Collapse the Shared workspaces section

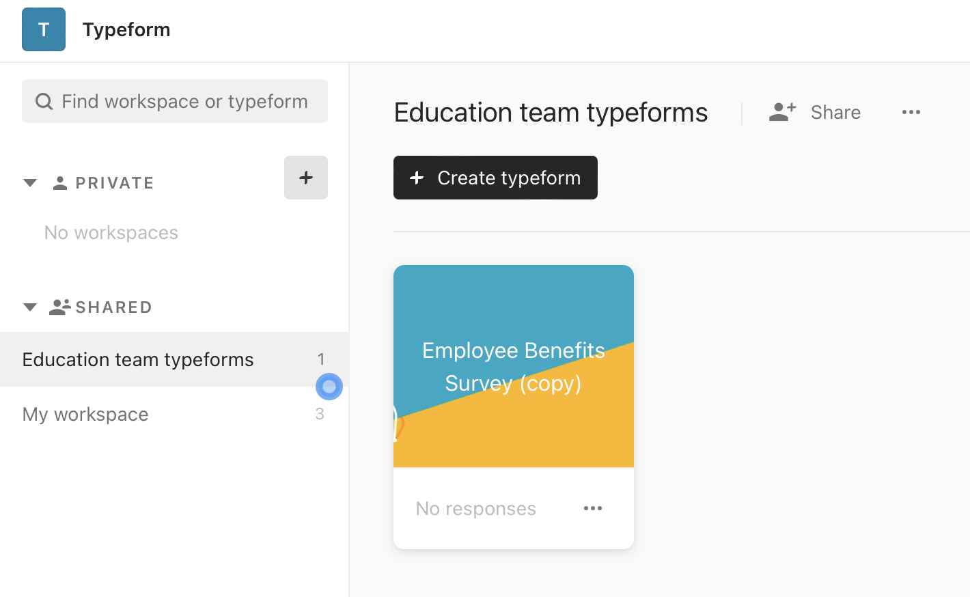(30, 307)
